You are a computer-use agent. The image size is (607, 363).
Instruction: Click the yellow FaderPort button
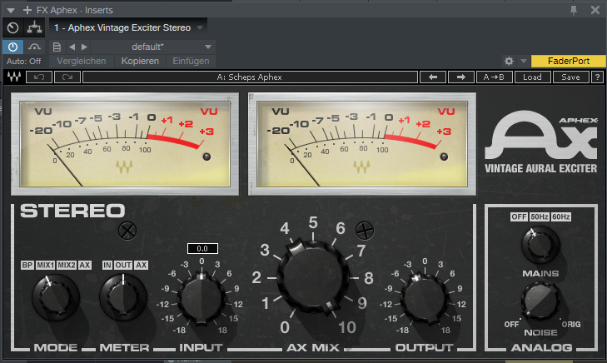click(569, 61)
